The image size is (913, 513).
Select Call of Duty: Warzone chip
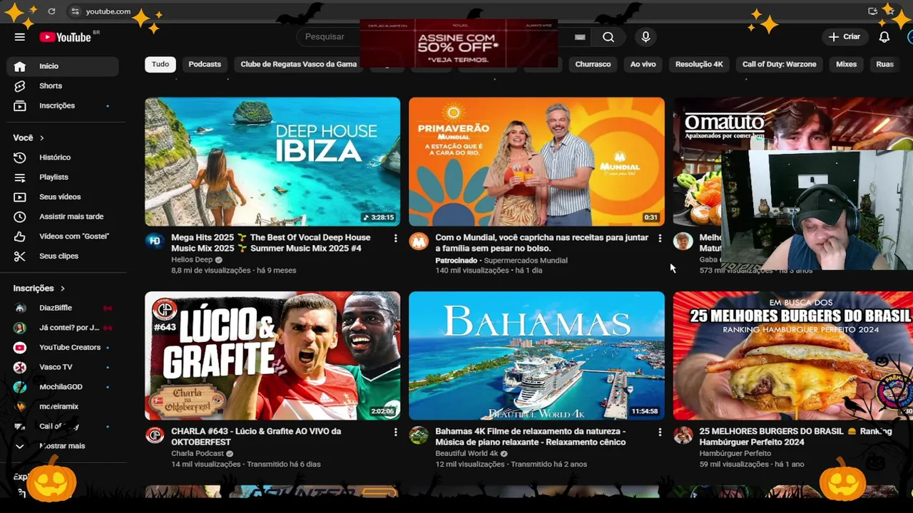(779, 64)
